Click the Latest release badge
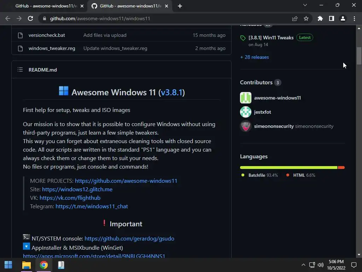Screen dimensions: 362x272 click(305, 38)
